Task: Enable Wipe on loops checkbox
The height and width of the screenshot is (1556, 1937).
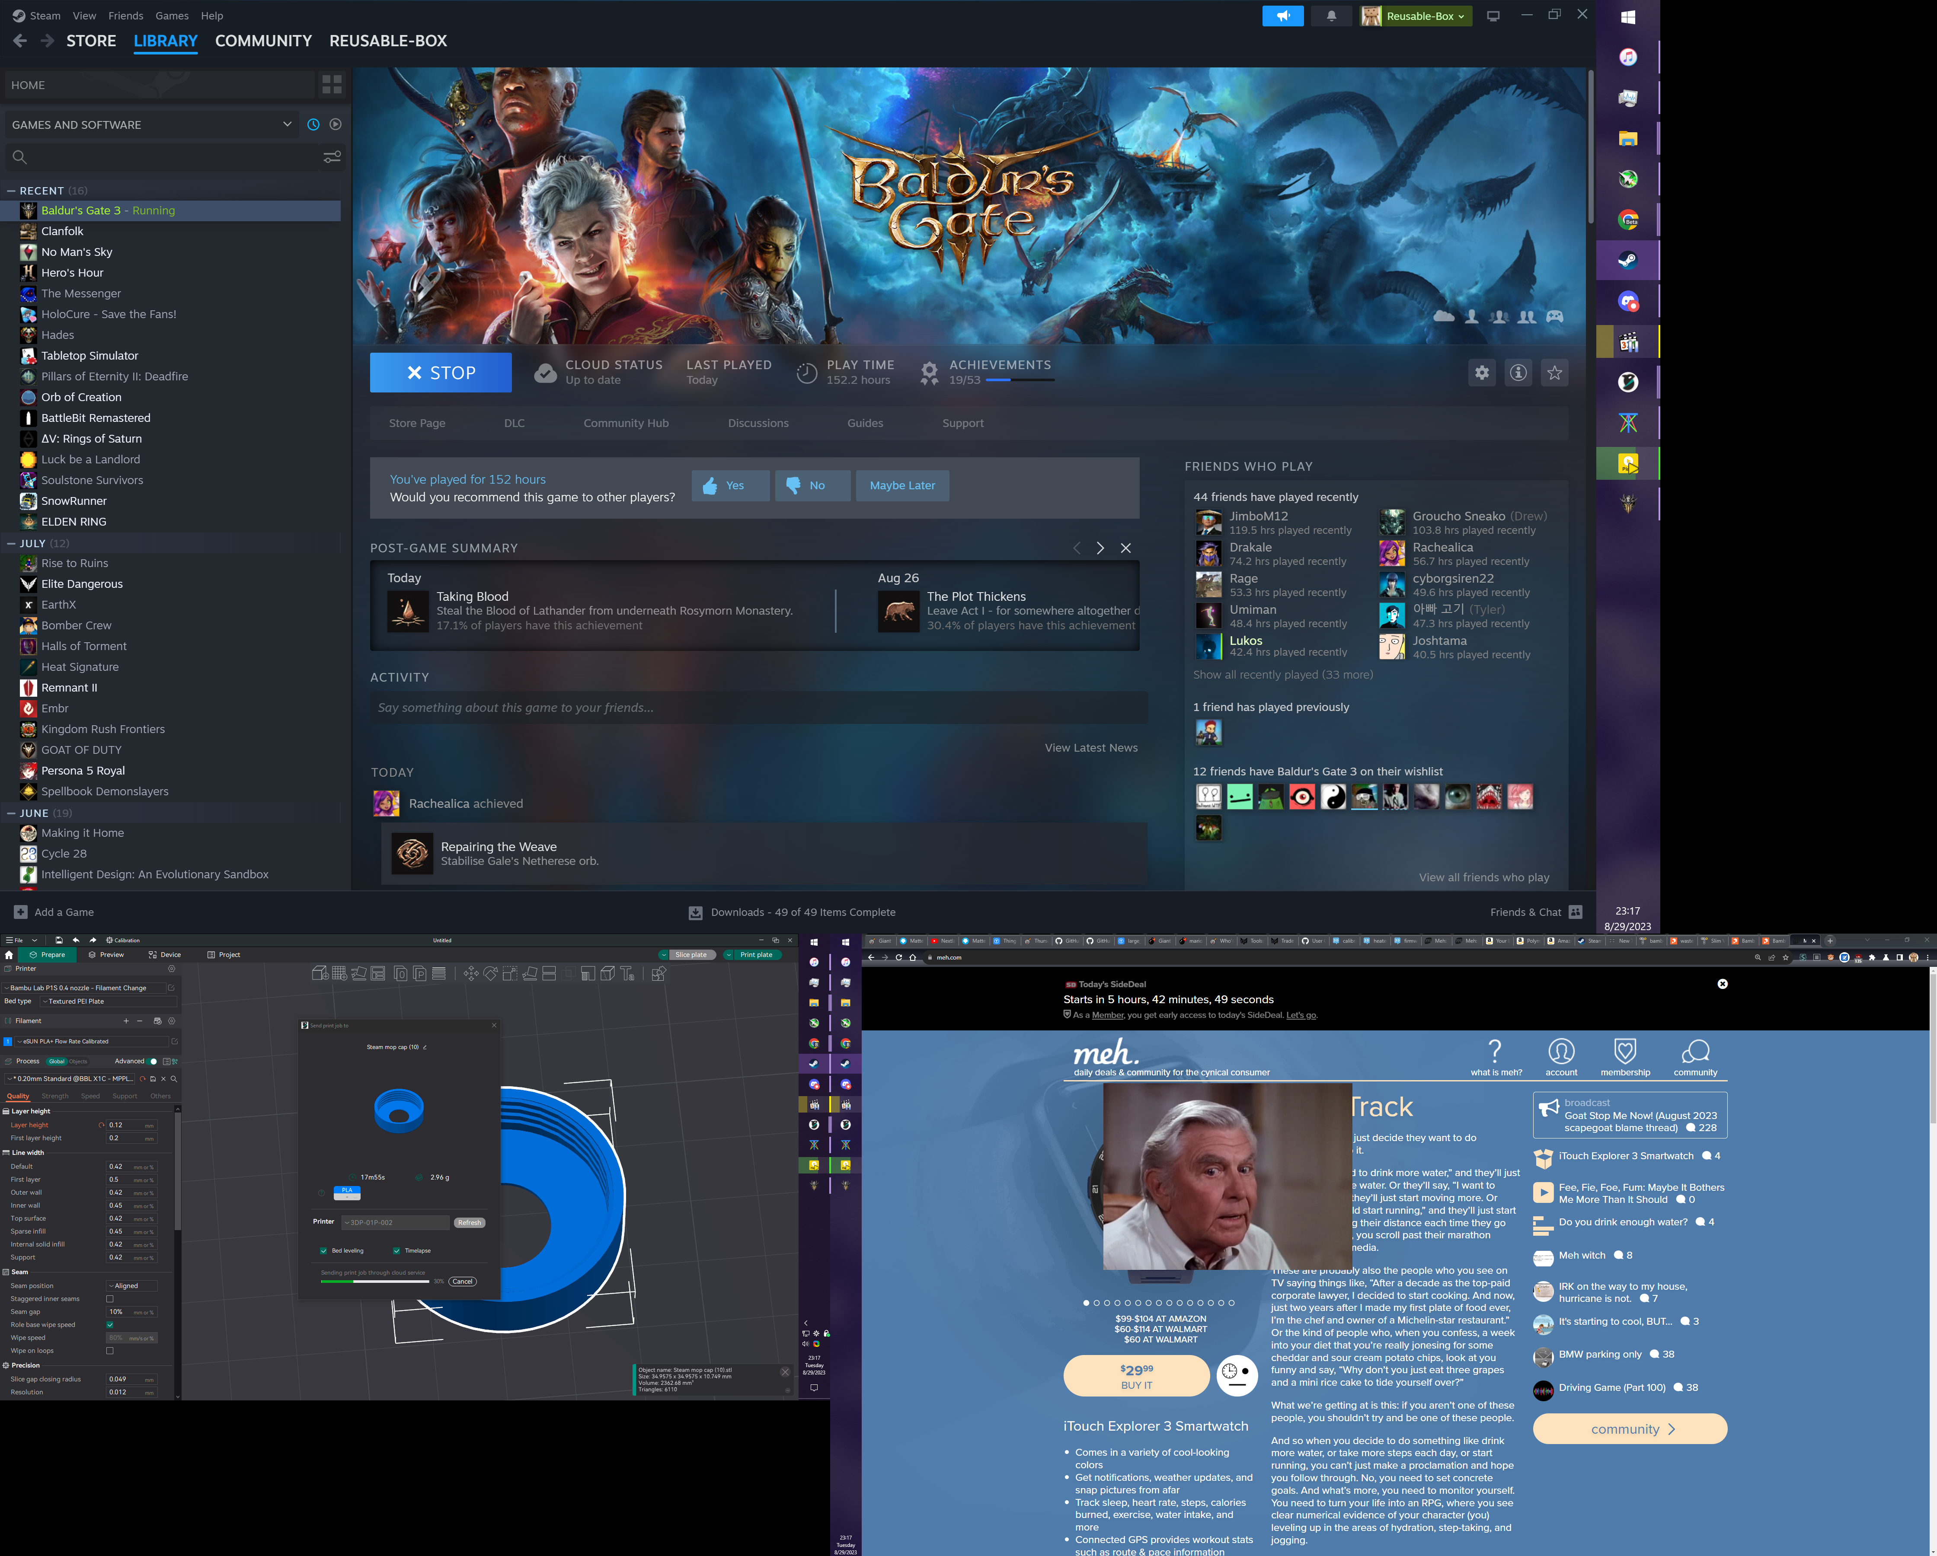Action: click(x=110, y=1351)
